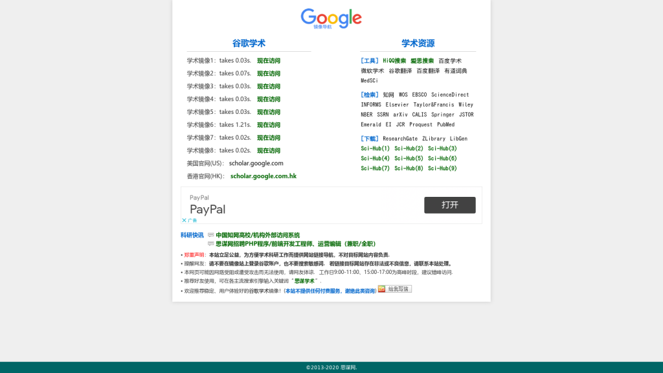The image size is (663, 373).
Task: Click 现在访问 next to 学术镜像4
Action: coord(269,99)
